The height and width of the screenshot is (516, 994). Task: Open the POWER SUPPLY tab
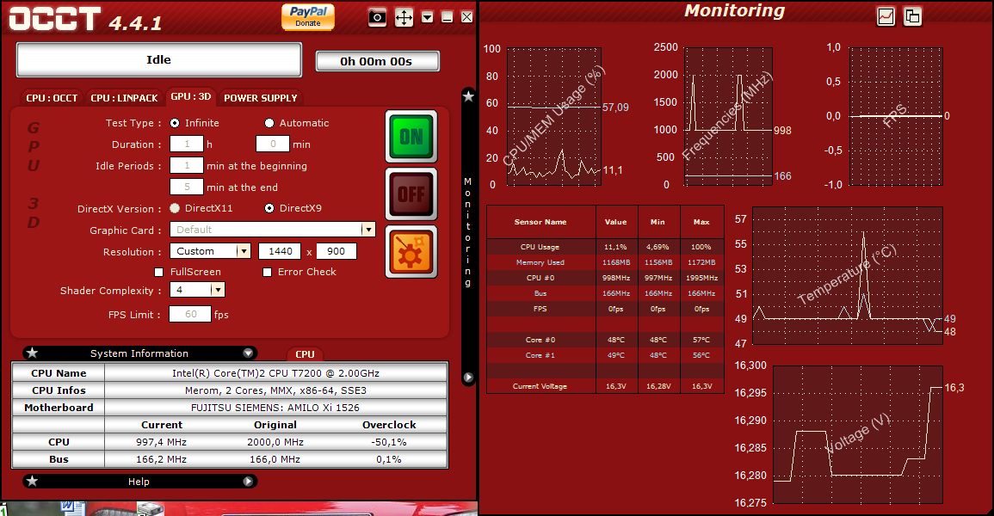coord(261,98)
